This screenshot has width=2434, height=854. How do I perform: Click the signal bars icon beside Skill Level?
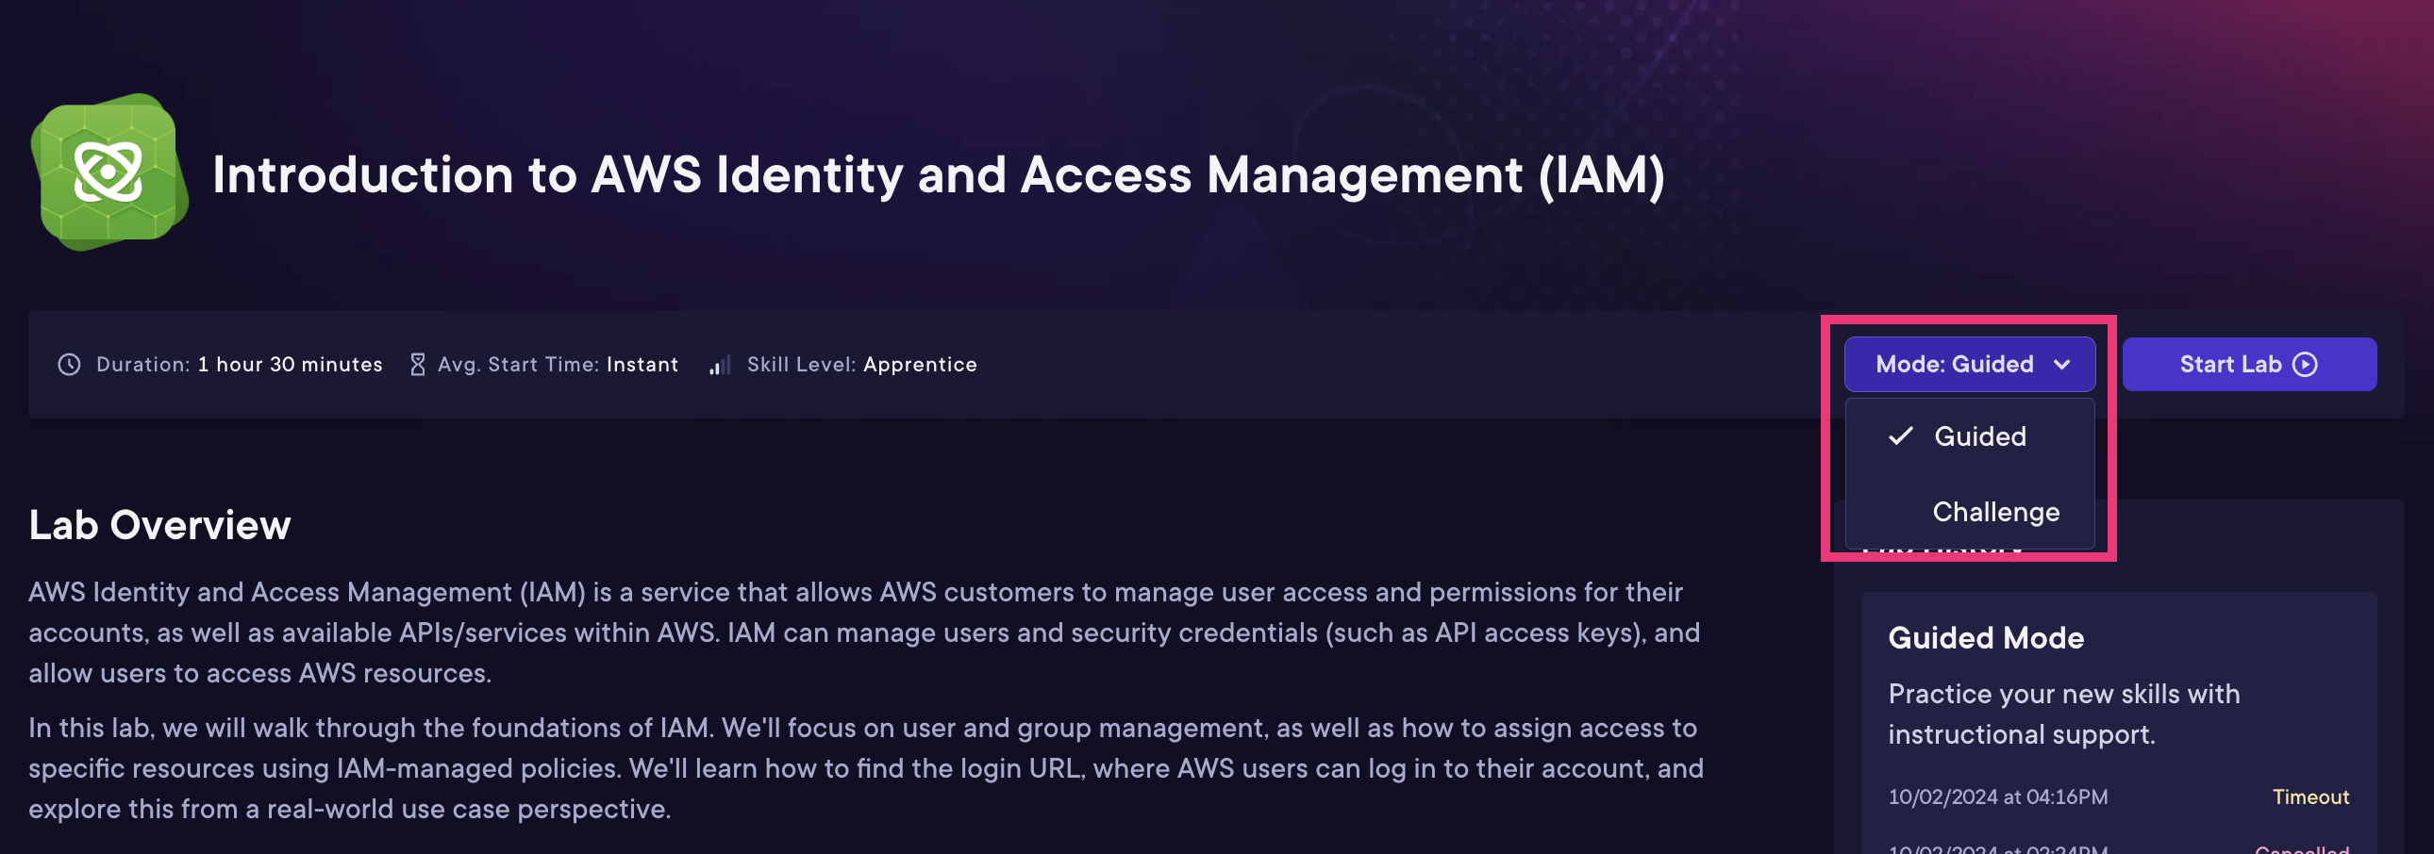pos(720,365)
